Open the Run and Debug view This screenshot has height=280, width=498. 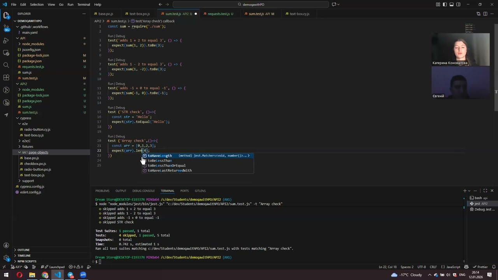point(6,40)
